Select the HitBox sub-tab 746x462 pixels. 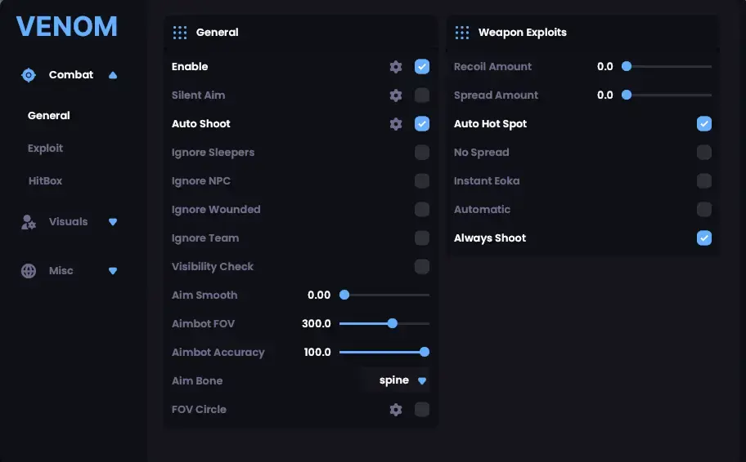45,181
